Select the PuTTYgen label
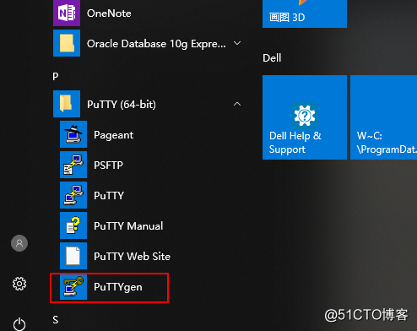The image size is (417, 331). tap(118, 287)
